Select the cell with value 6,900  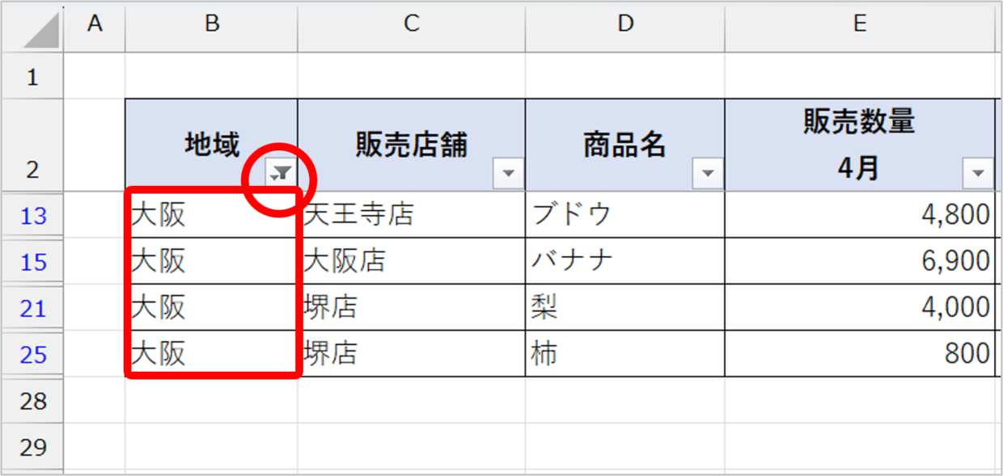[x=860, y=261]
